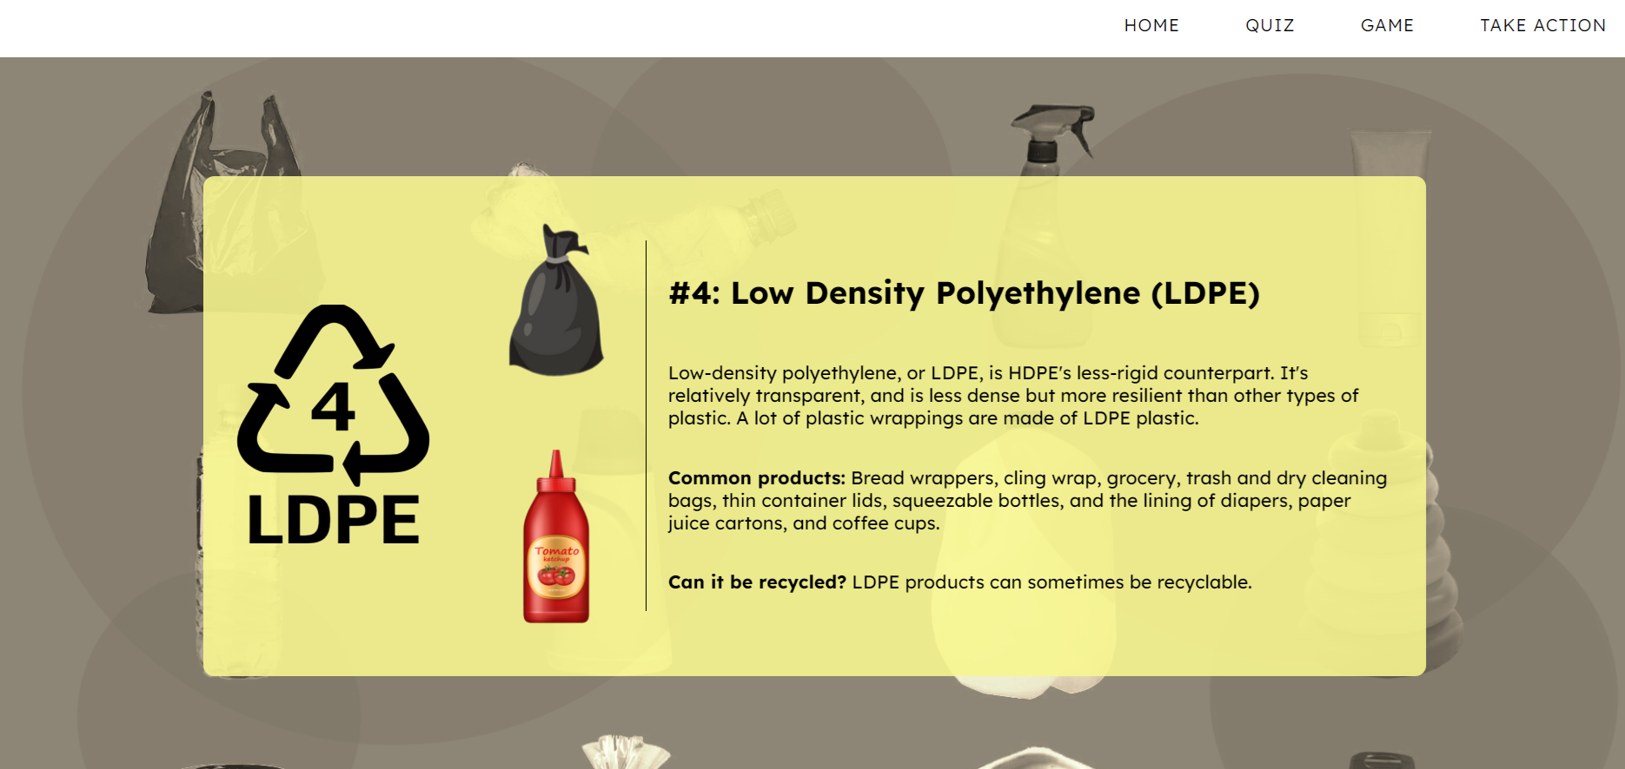Viewport: 1625px width, 769px height.
Task: Open the GAME menu item
Action: 1387,25
